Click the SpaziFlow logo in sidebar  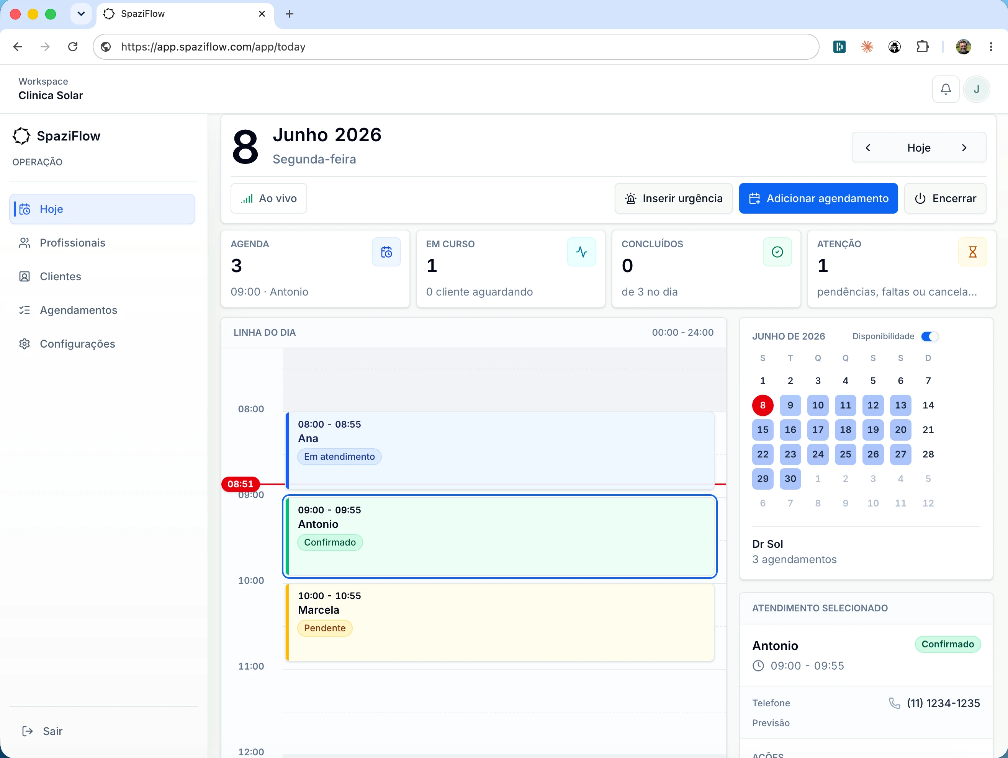(21, 136)
